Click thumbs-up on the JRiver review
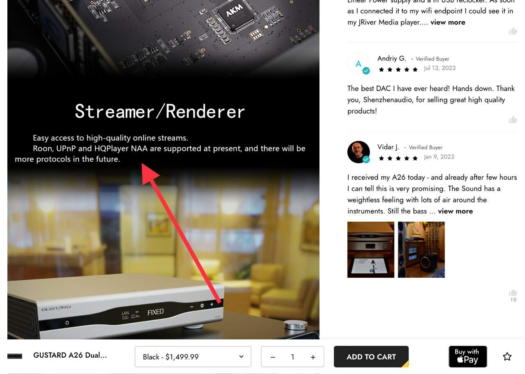Screen dimensions: 525x374 [513, 31]
